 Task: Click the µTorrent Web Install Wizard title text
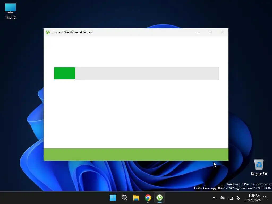click(72, 32)
